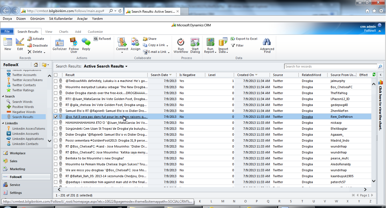This screenshot has width=386, height=208.
Task: Click the New record ribbon icon
Action: [8, 42]
